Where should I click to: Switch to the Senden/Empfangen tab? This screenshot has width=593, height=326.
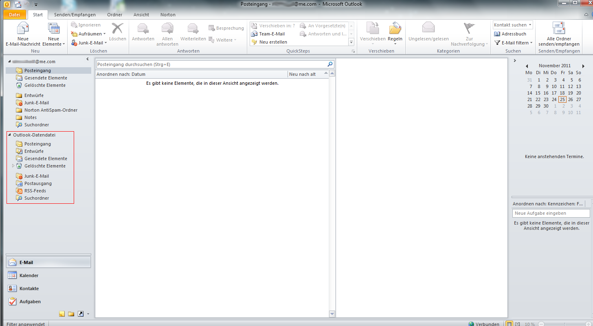point(75,15)
